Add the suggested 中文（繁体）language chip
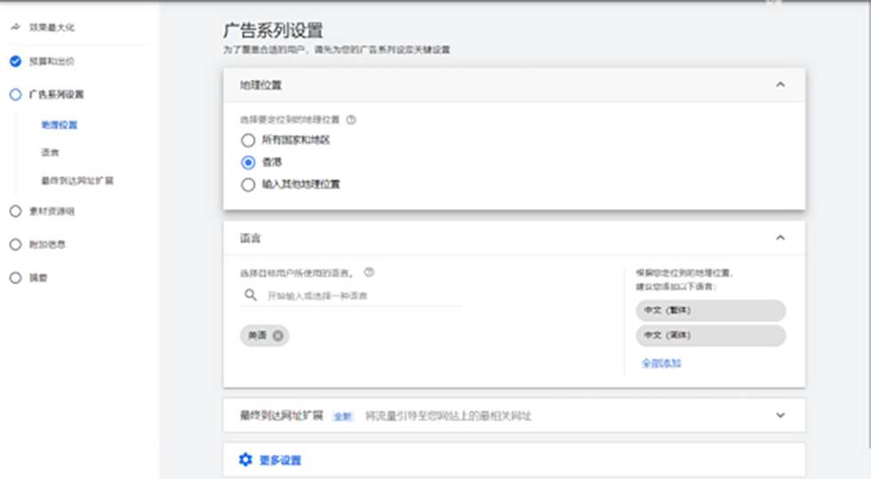This screenshot has height=479, width=871. pos(710,310)
